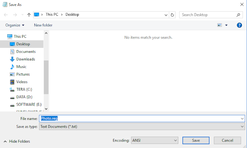Open SOFTWARE (E:) drive

29,104
